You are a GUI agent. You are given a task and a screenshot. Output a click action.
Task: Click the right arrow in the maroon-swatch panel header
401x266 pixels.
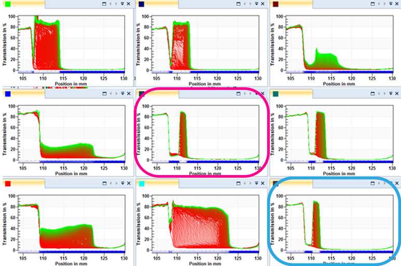coord(385,4)
